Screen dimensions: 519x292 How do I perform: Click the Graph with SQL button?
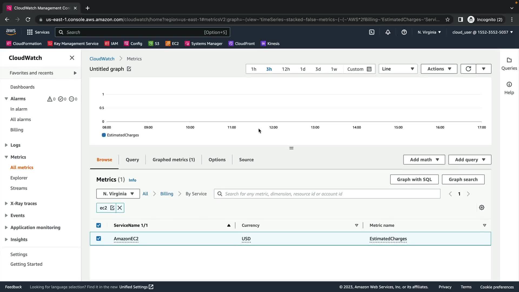click(x=414, y=180)
